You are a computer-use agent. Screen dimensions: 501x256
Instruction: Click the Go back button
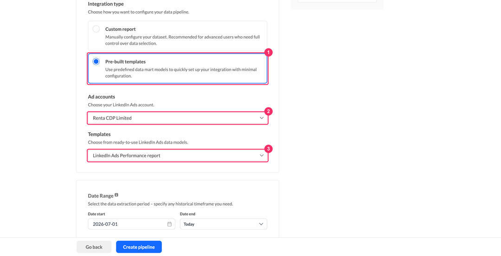(94, 247)
